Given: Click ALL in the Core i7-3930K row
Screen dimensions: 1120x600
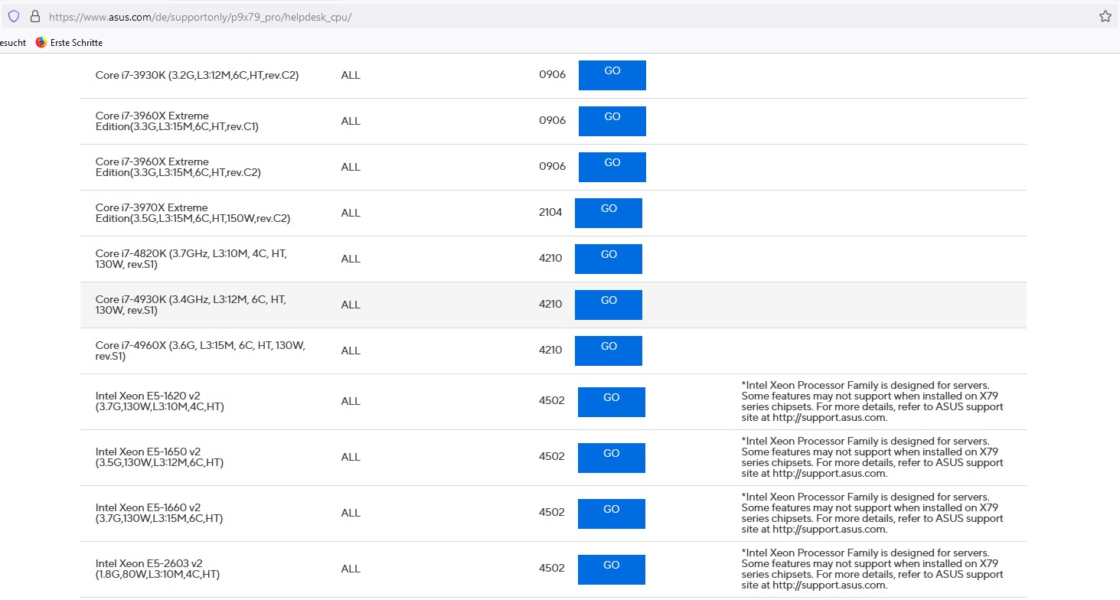Looking at the screenshot, I should (x=351, y=75).
